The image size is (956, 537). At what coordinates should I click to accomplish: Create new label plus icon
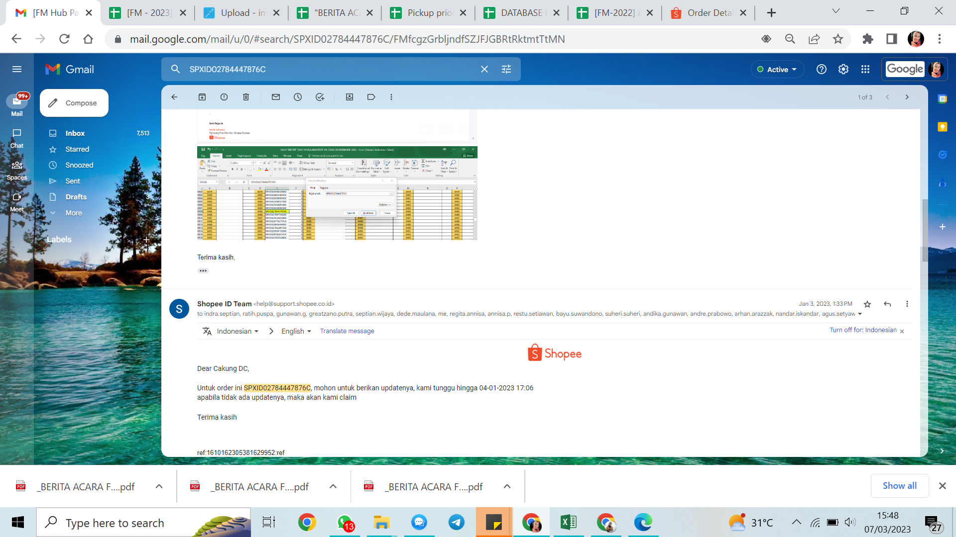coord(146,240)
